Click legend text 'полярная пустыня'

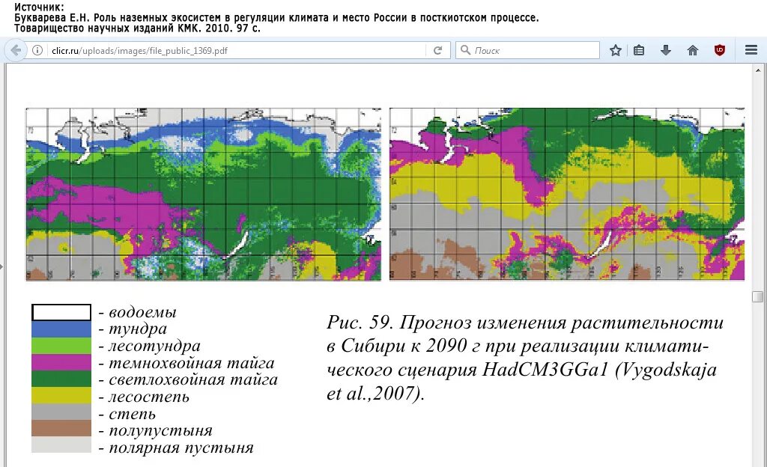click(181, 448)
